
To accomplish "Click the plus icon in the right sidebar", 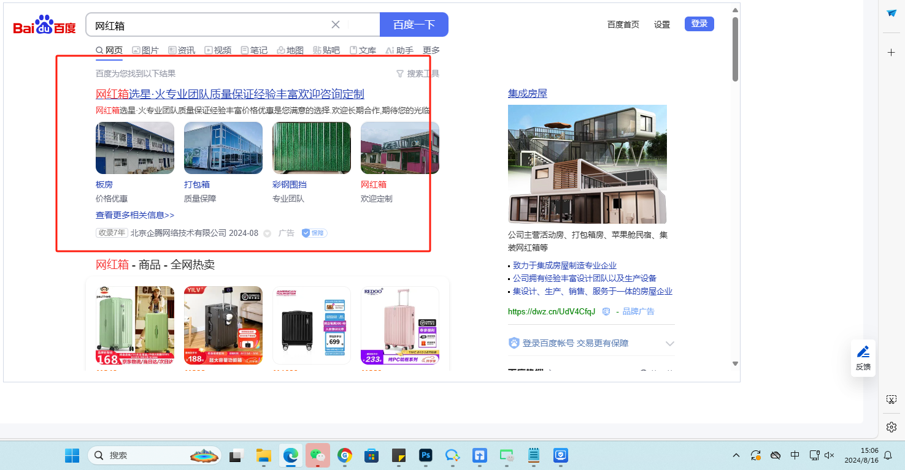I will (892, 53).
